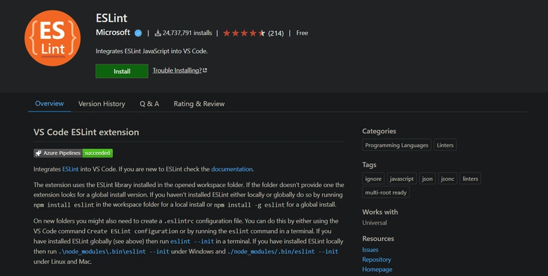Screen dimensions: 548x276
Task: Click the multi-root ready tag
Action: pos(386,192)
